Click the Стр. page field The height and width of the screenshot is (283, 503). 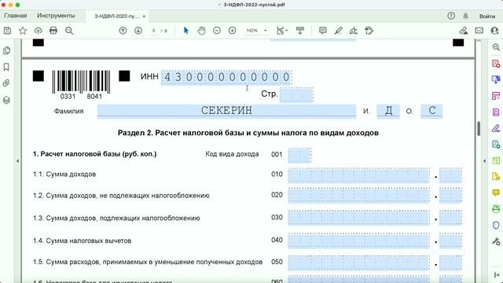(296, 94)
